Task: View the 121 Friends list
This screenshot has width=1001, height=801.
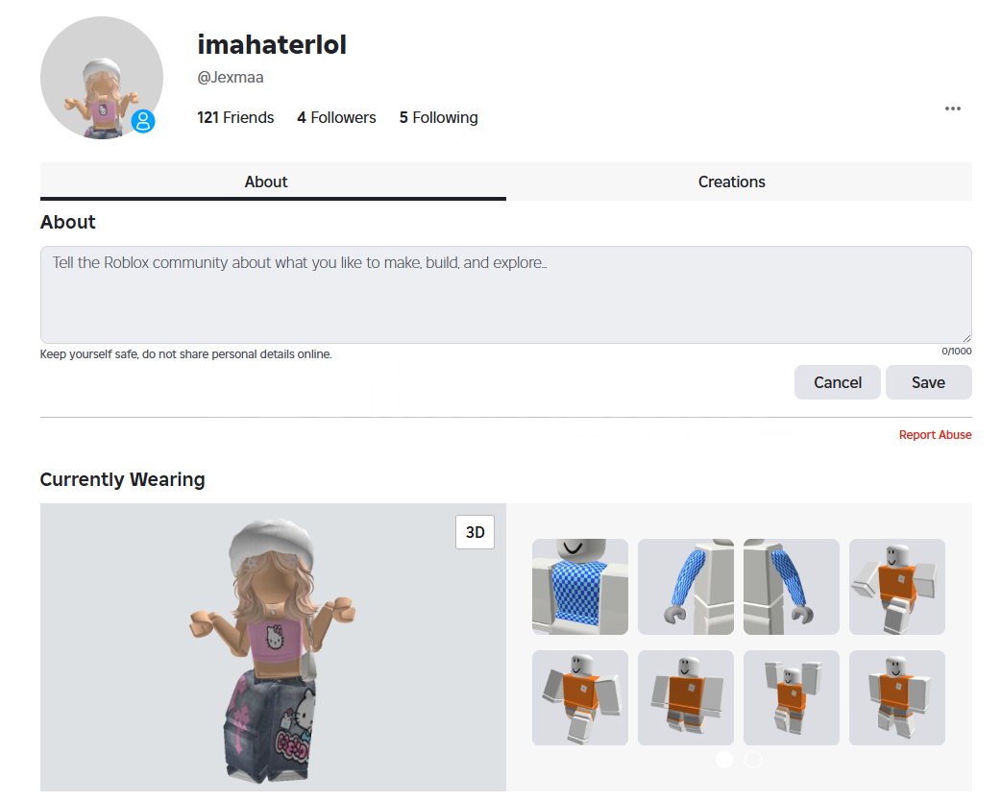Action: 235,117
